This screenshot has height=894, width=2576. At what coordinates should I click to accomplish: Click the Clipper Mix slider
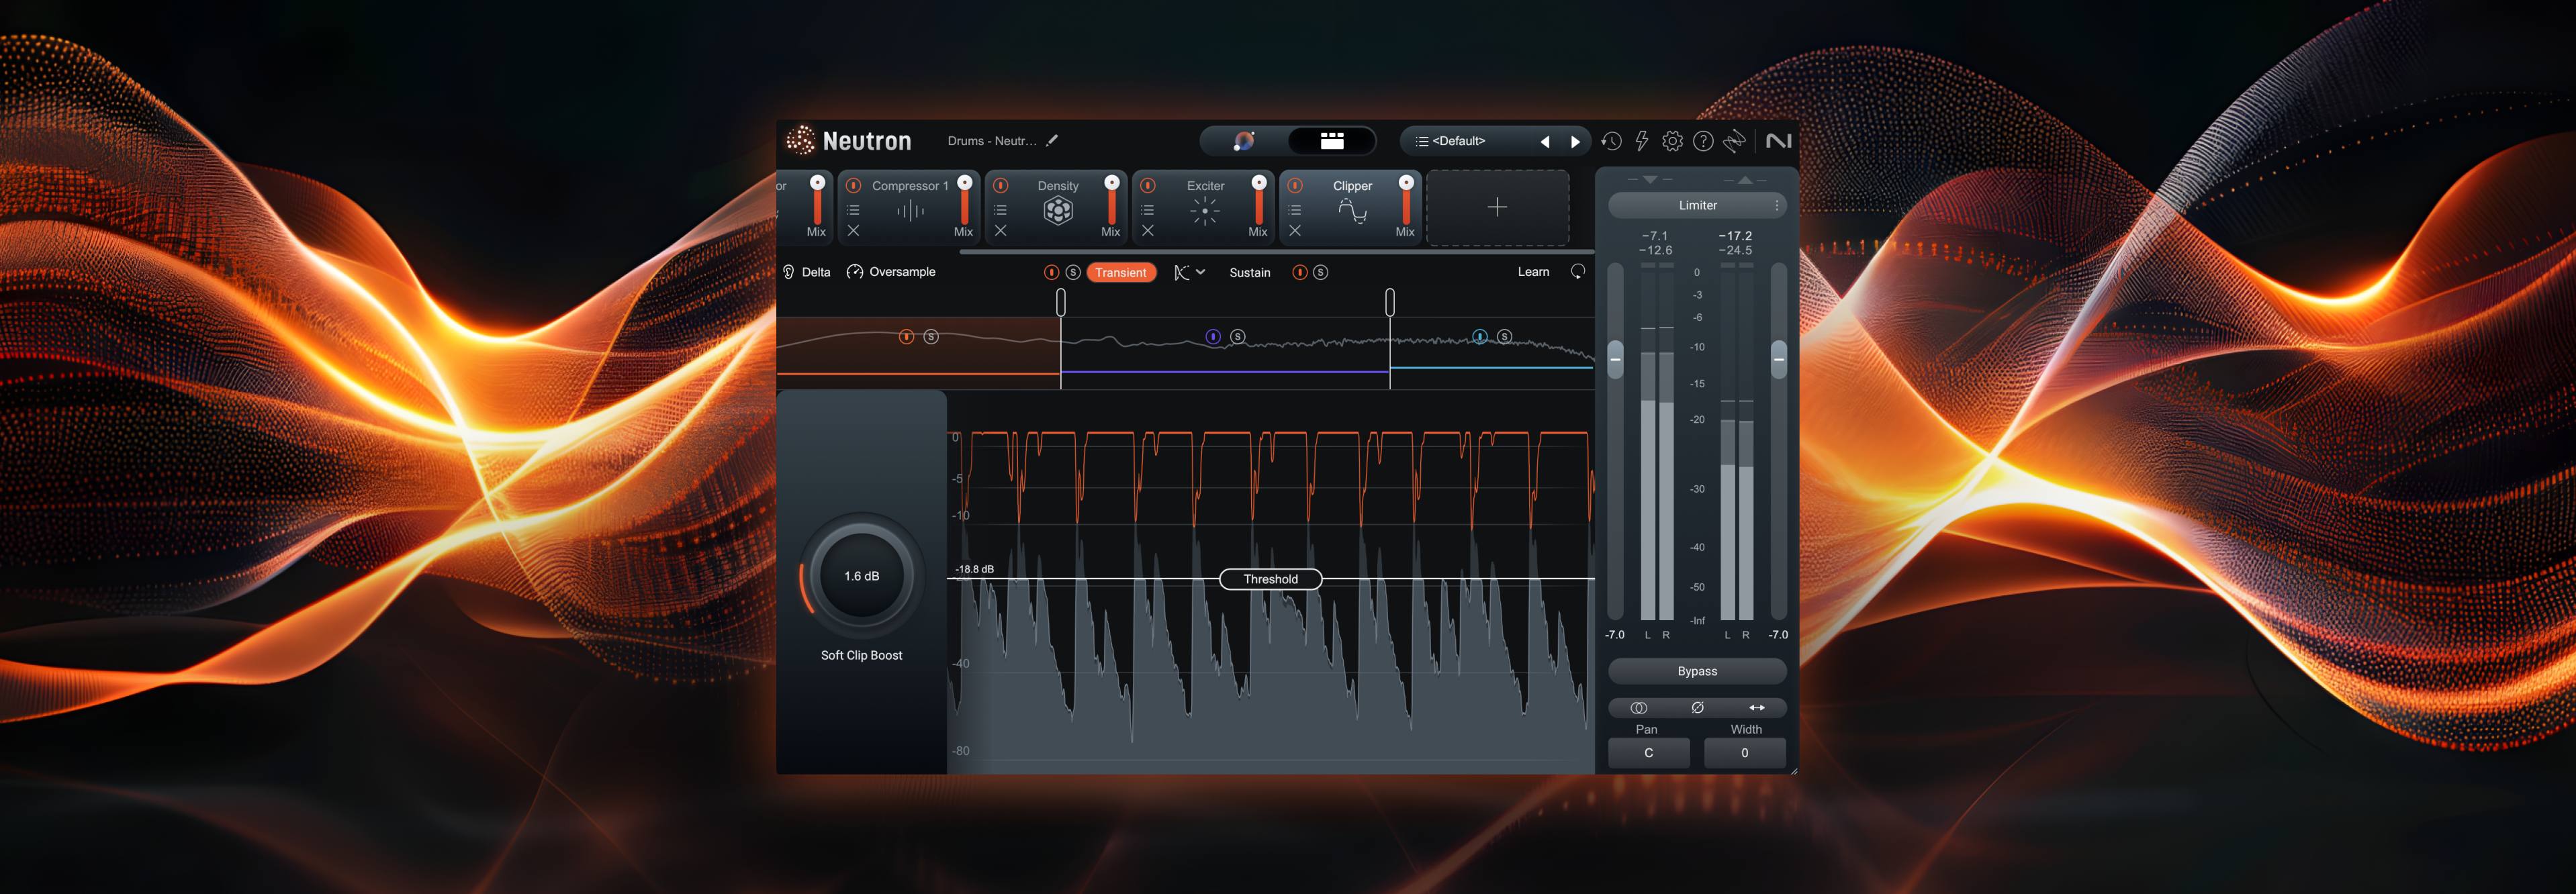coord(1406,200)
